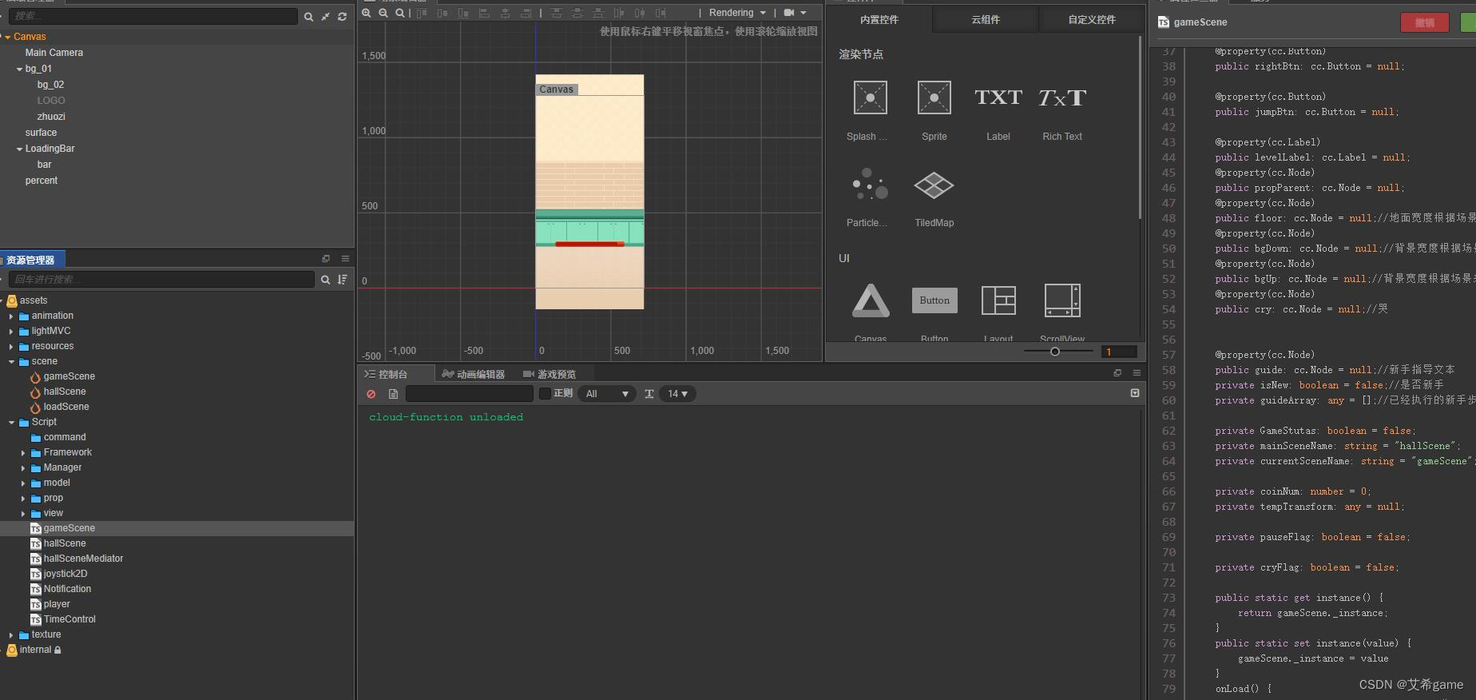Open the asset manager panel menu

(x=345, y=259)
